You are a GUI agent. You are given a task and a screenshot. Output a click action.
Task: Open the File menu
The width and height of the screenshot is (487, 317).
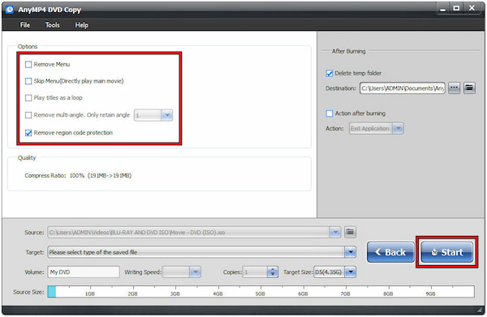(25, 25)
